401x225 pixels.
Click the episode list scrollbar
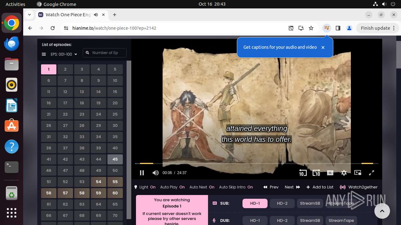(129, 140)
